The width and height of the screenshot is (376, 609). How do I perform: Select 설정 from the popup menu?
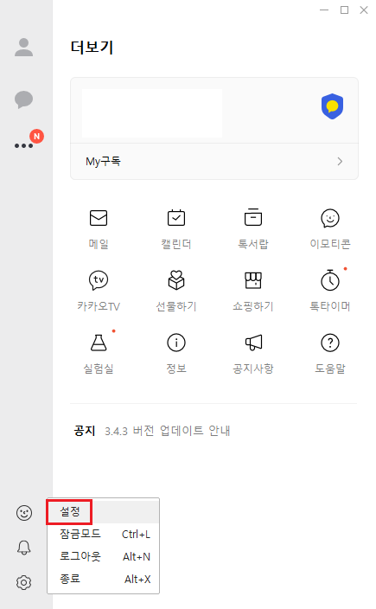pyautogui.click(x=103, y=511)
